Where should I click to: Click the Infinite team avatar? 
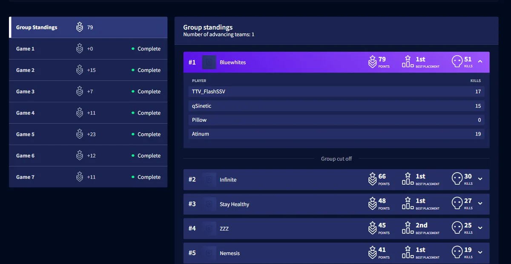coord(209,179)
